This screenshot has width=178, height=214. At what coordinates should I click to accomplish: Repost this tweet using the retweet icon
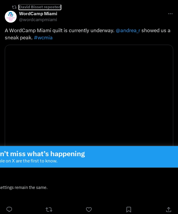point(49,209)
